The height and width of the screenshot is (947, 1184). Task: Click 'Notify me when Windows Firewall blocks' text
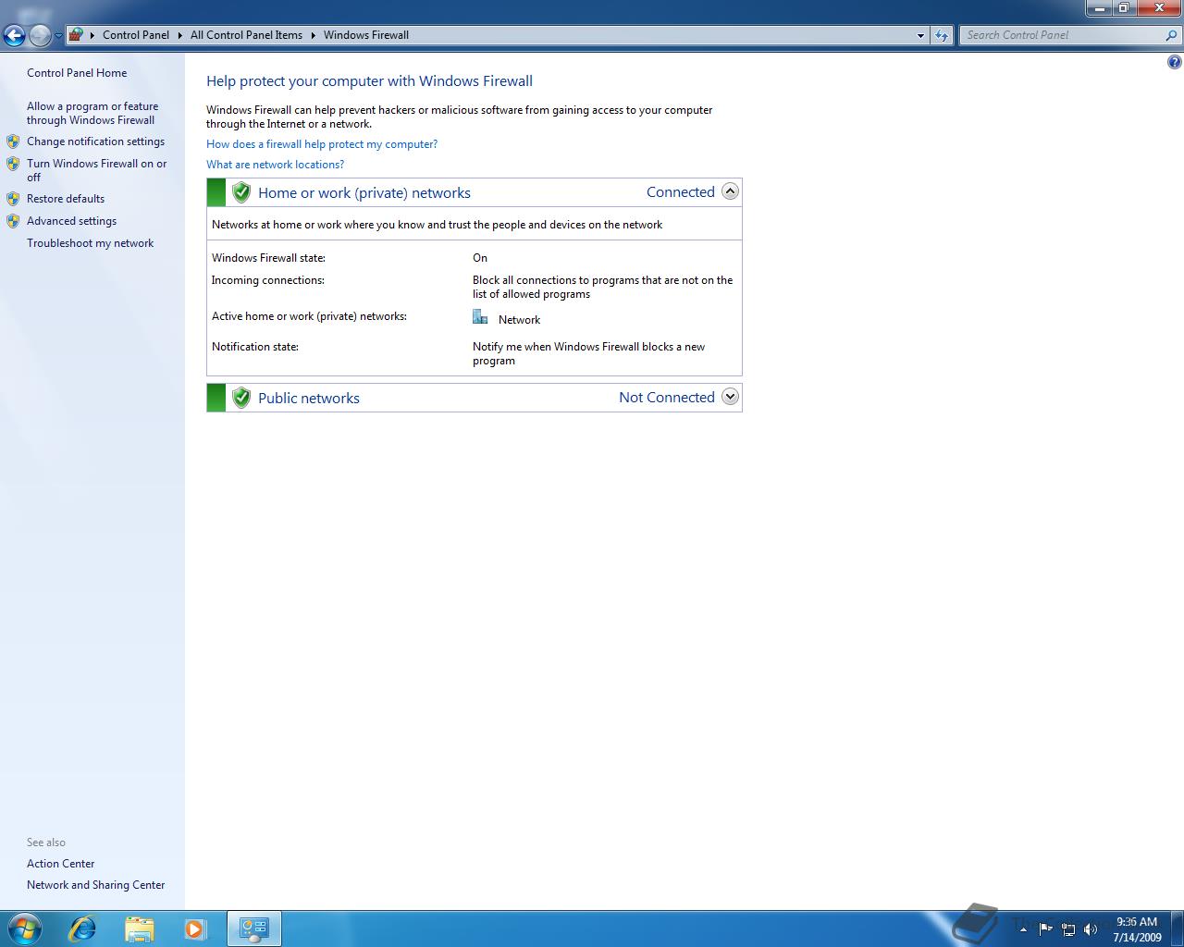588,353
